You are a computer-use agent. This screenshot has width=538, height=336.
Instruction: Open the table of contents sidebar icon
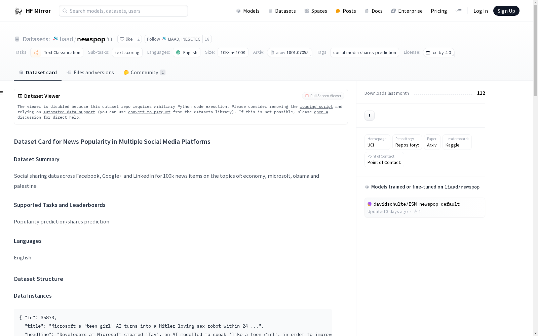2,93
